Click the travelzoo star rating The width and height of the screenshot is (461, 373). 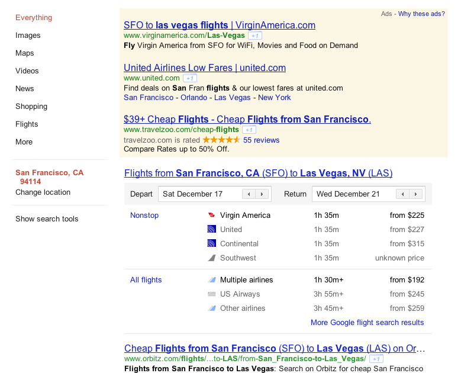pyautogui.click(x=221, y=140)
